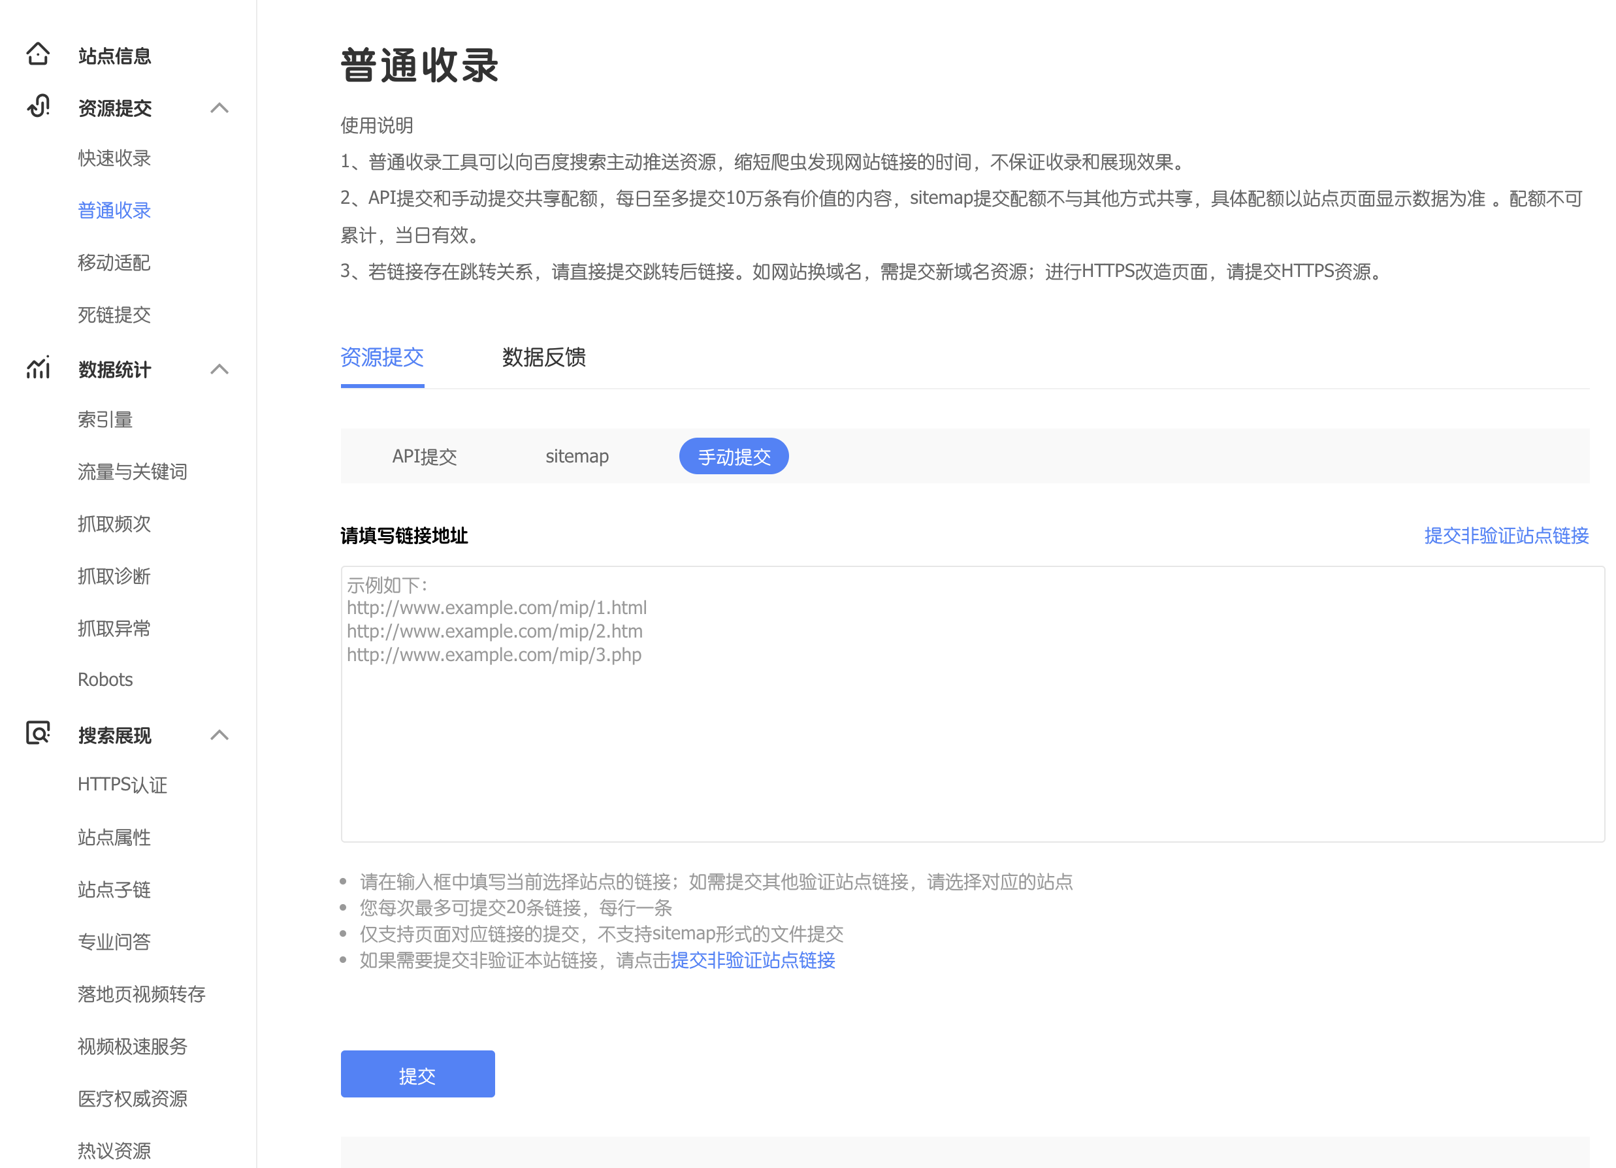
Task: Click the 数据统计 chart icon
Action: pos(38,368)
